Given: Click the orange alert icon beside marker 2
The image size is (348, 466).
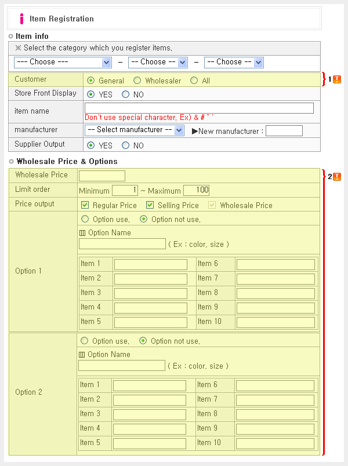Looking at the screenshot, I should [x=337, y=177].
